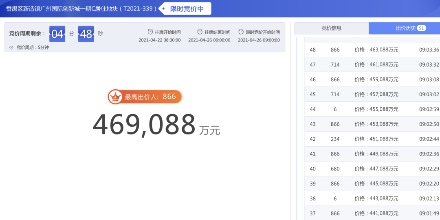Click time 09:03:32 in bid history
Screen dimensions: 440x220
pyautogui.click(x=429, y=65)
